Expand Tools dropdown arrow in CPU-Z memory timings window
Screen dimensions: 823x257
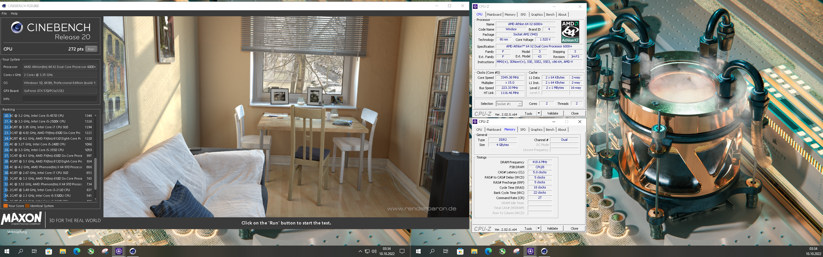click(x=538, y=228)
